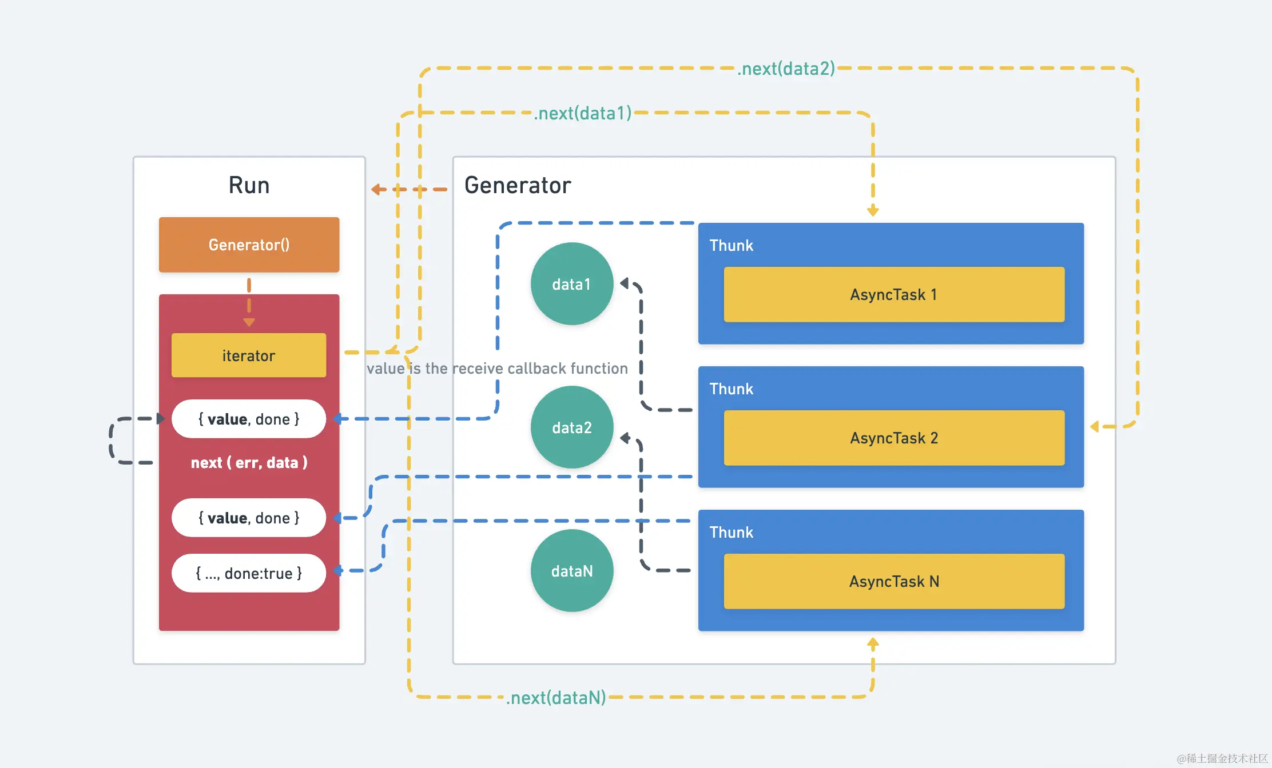Click the next ( err, data ) text
The image size is (1272, 768).
pos(249,462)
